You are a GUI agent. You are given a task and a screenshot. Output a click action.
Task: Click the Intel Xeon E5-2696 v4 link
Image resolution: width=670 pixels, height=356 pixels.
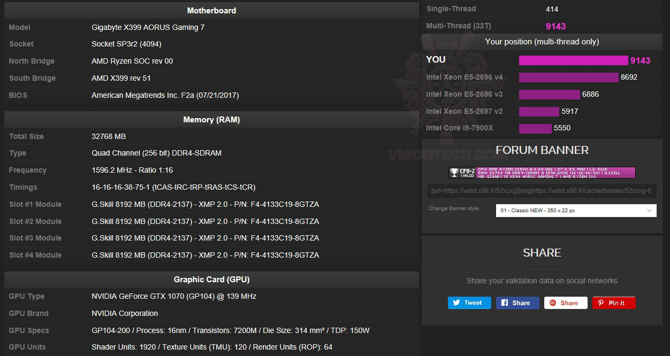[x=465, y=77]
